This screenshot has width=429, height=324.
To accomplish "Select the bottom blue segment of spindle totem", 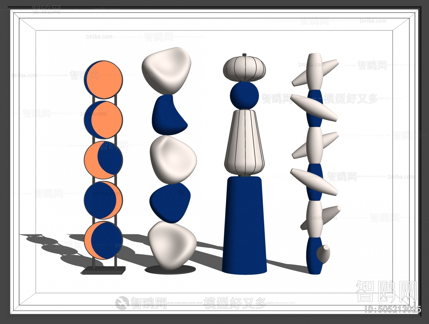I will tap(314, 256).
